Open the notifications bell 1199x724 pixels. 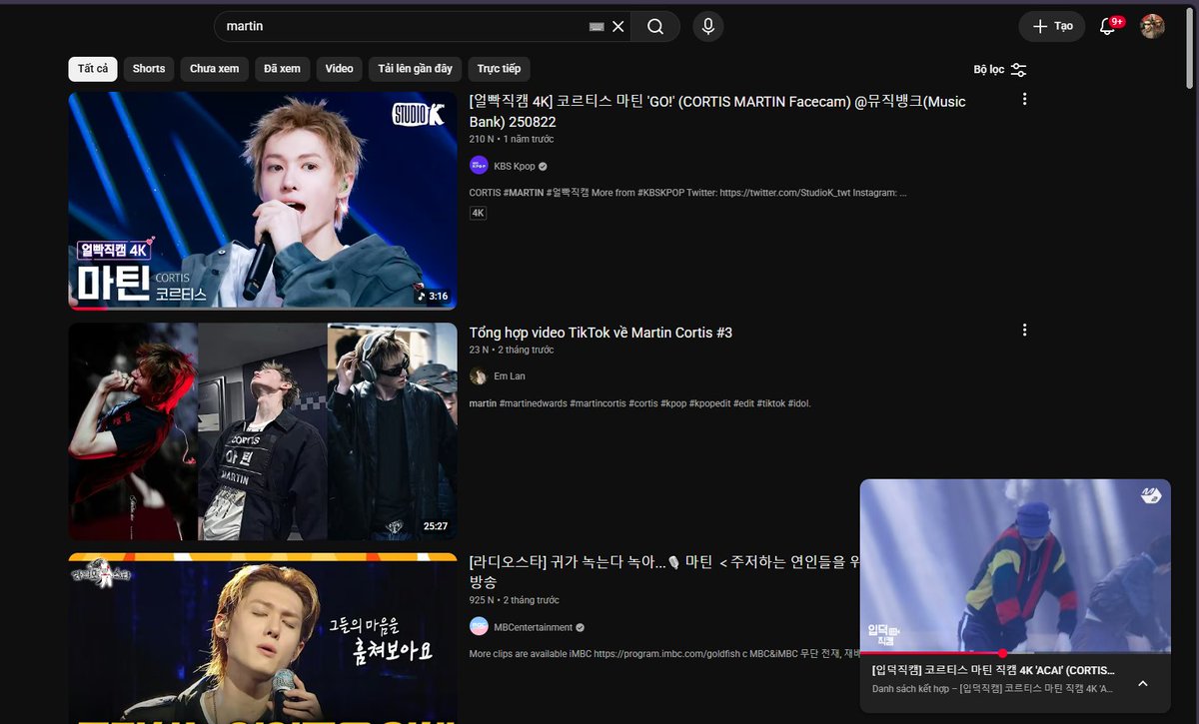(1107, 26)
